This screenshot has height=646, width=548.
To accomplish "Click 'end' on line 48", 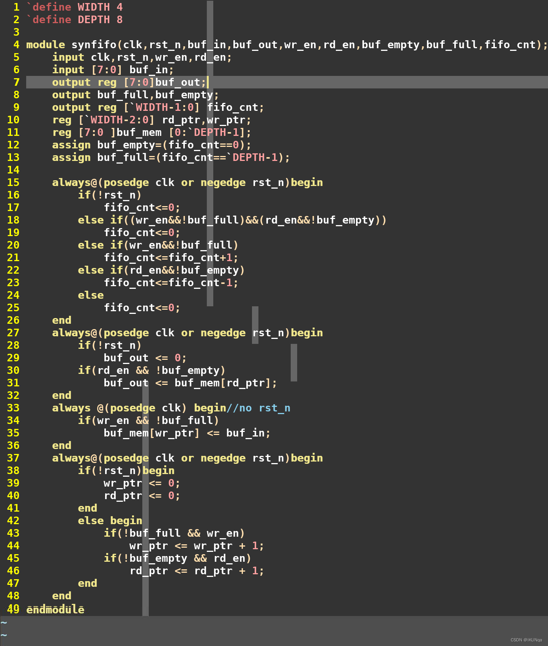I will point(61,596).
